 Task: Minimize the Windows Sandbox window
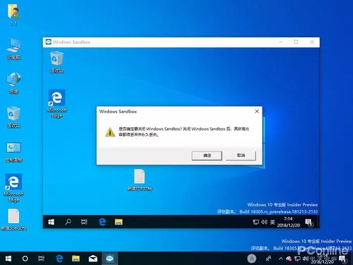click(x=280, y=42)
